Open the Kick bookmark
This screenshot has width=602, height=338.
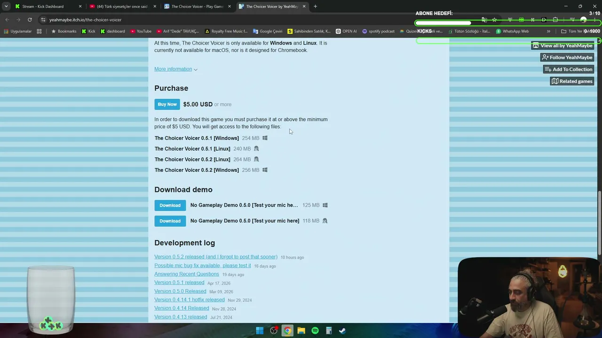(88, 31)
